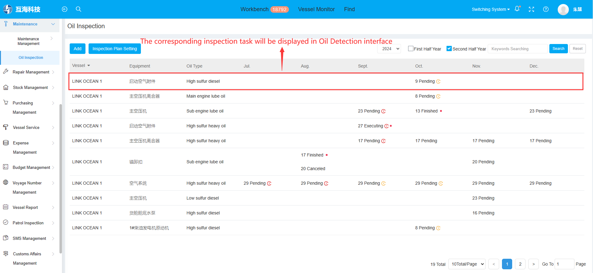Image resolution: width=593 pixels, height=273 pixels.
Task: Click the previous page arrow
Action: click(494, 264)
